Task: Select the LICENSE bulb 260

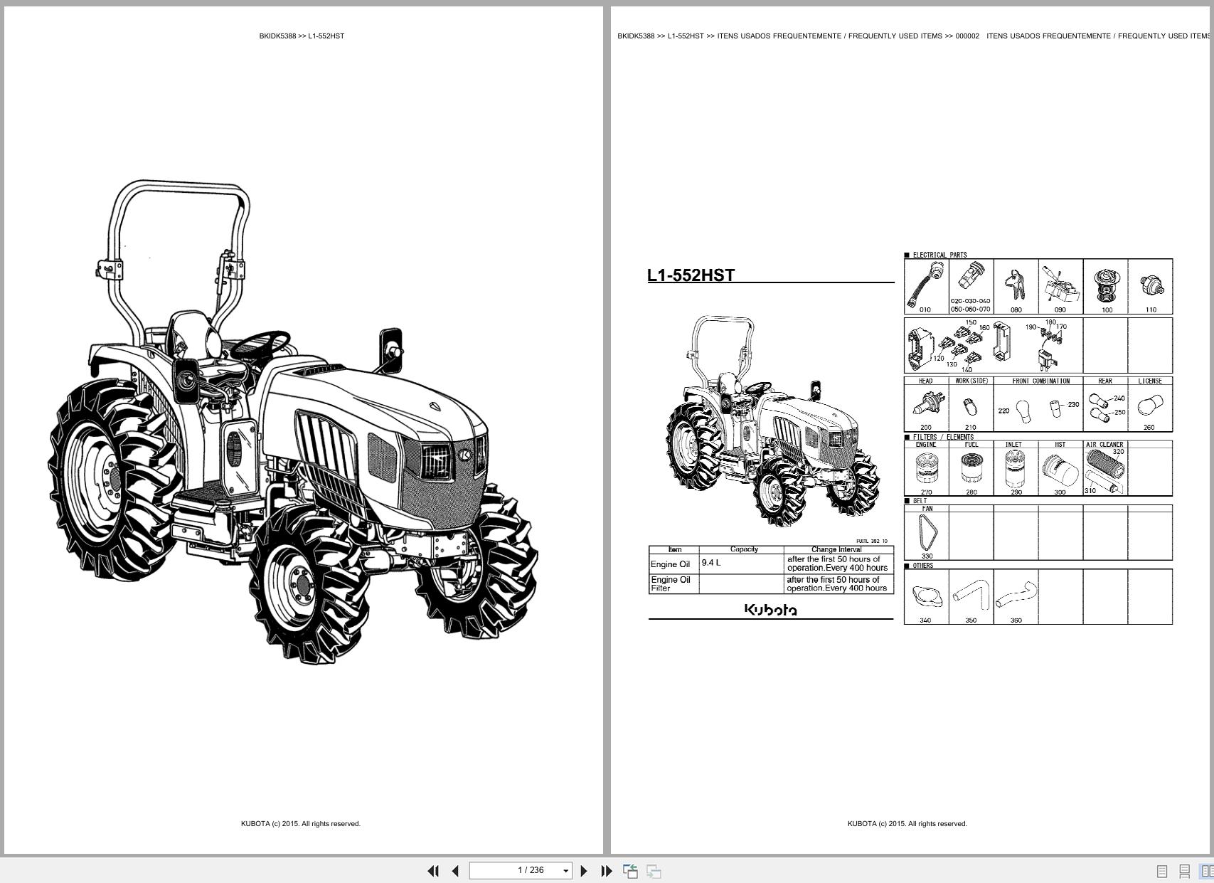Action: click(x=1150, y=407)
